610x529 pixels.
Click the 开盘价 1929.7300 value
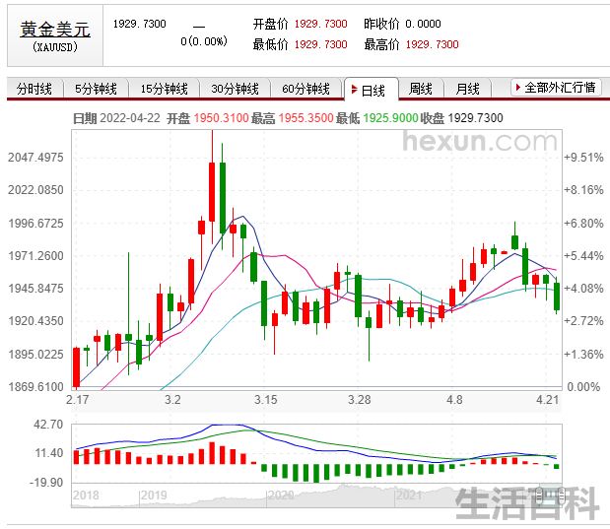click(320, 24)
